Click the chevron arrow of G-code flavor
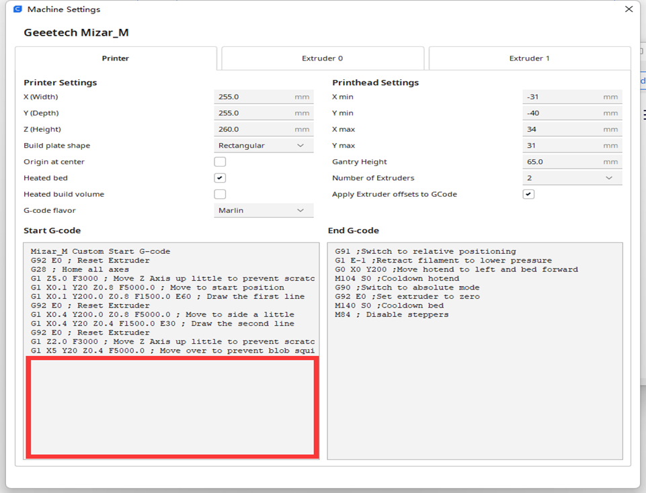This screenshot has height=493, width=646. (x=300, y=210)
